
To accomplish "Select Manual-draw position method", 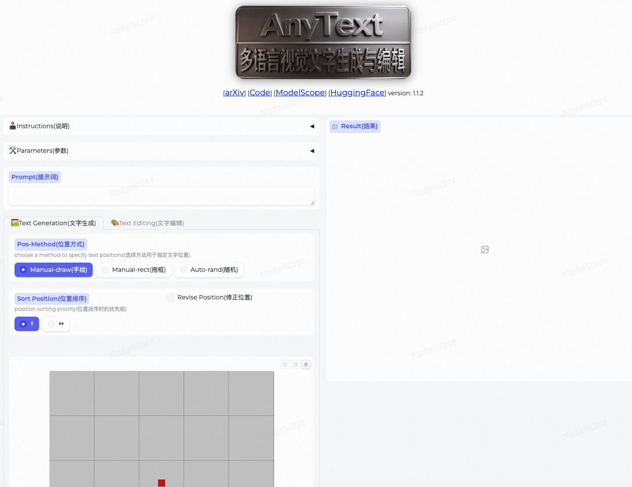I will pos(54,270).
